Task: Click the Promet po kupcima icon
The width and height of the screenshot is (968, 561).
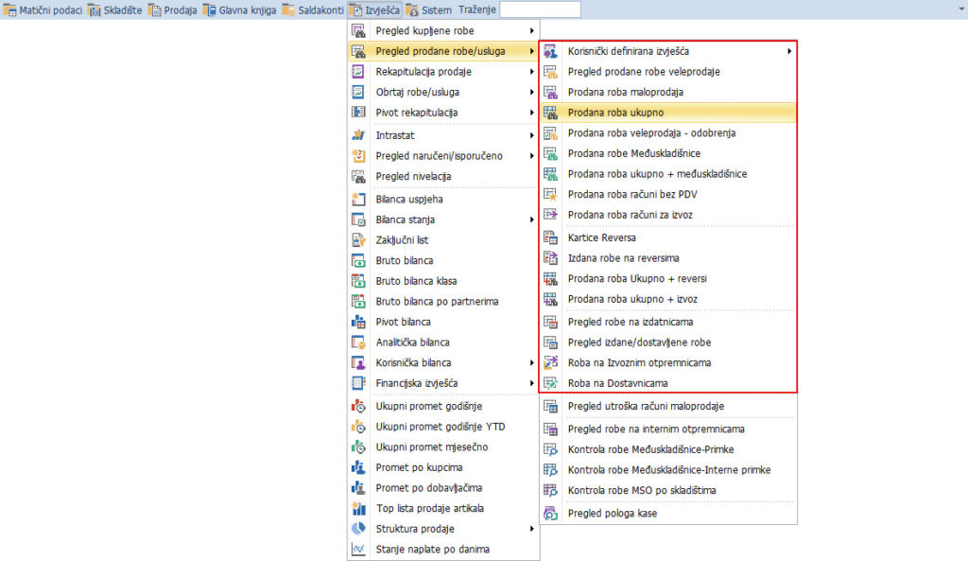Action: click(358, 467)
